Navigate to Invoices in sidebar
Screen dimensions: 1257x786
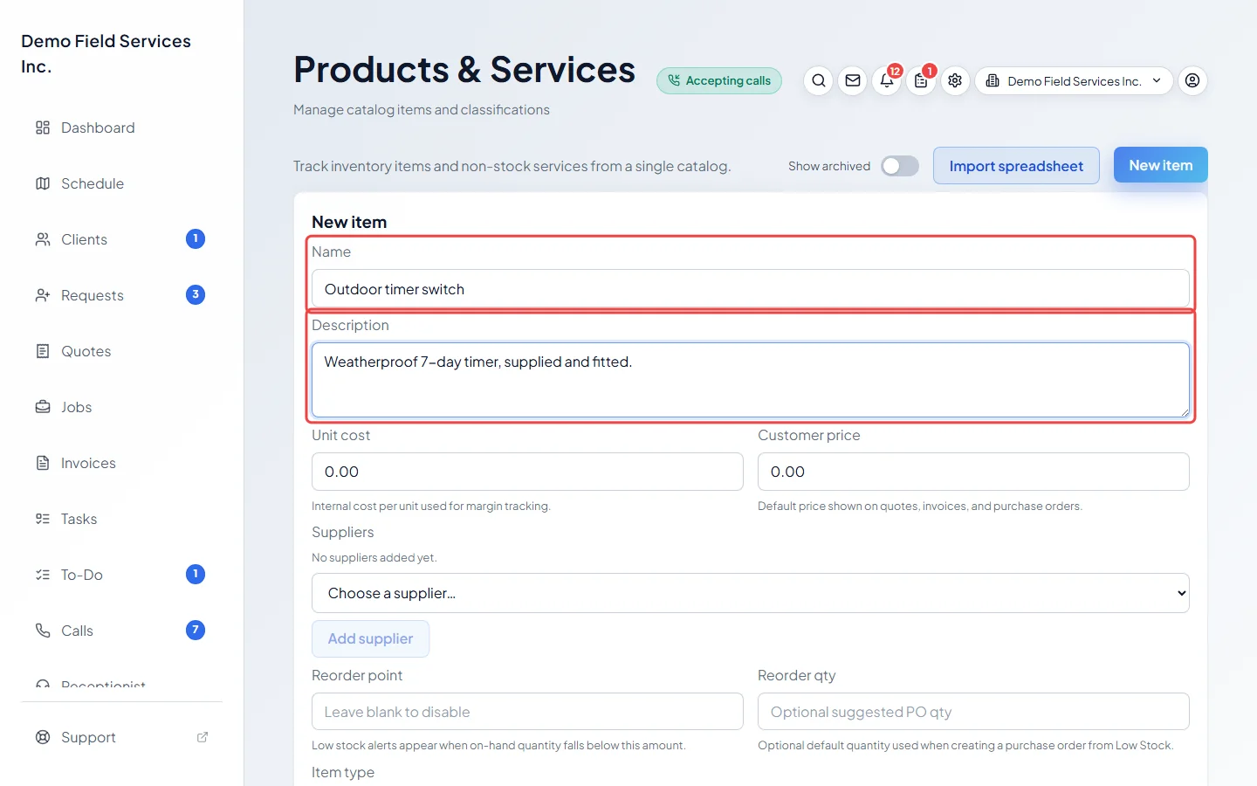[x=121, y=463]
